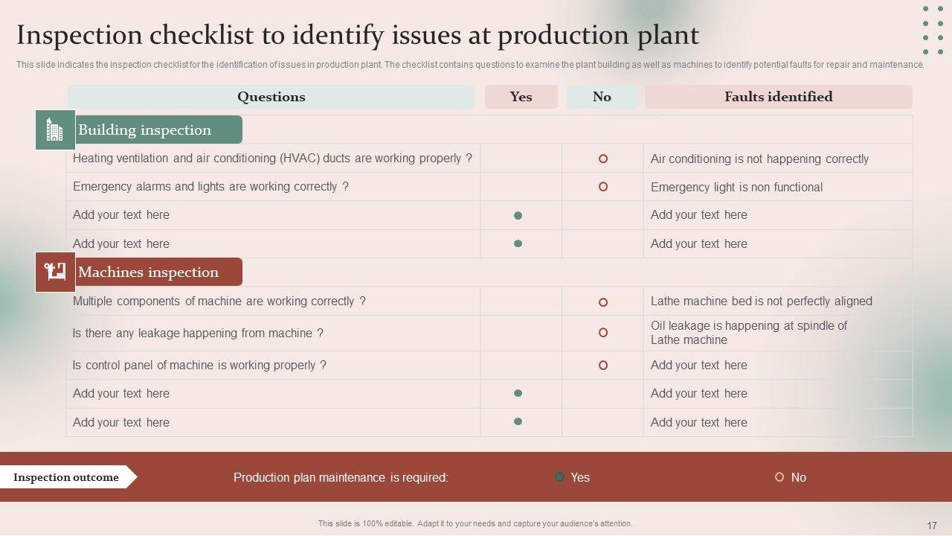This screenshot has height=536, width=952.
Task: Select No radio for maintenance required outcome
Action: [779, 477]
